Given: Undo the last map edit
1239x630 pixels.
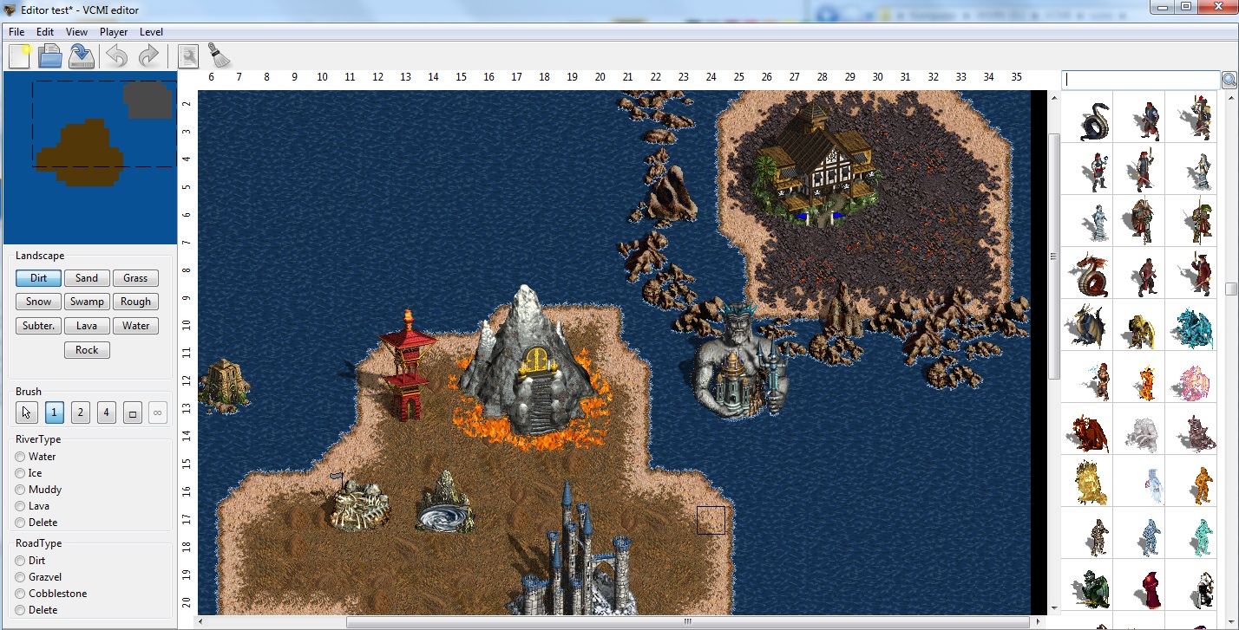Looking at the screenshot, I should tap(117, 56).
